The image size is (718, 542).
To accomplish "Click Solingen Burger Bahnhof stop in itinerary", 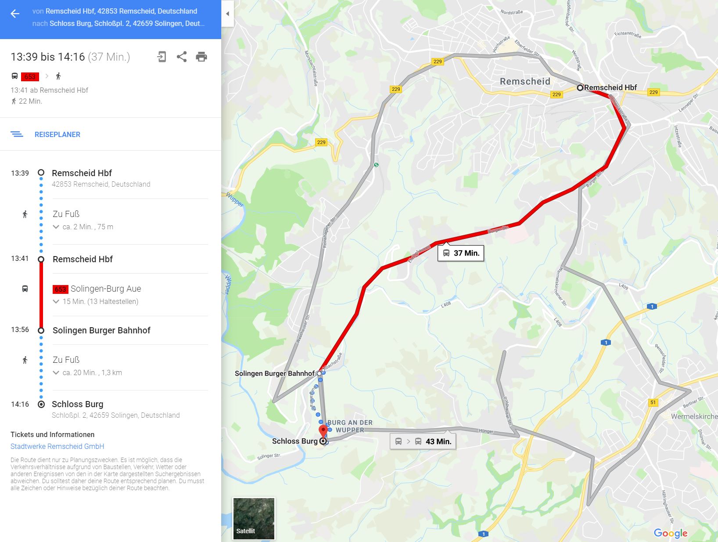I will point(101,330).
